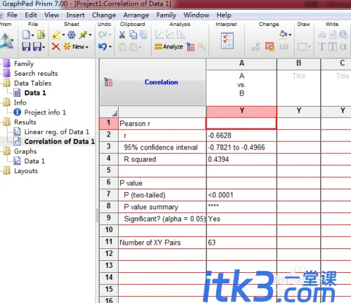Click the Save As floppy icon
The height and width of the screenshot is (303, 351).
[x=37, y=46]
